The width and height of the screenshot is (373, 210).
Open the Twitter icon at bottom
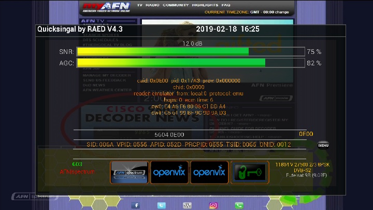(x=161, y=205)
